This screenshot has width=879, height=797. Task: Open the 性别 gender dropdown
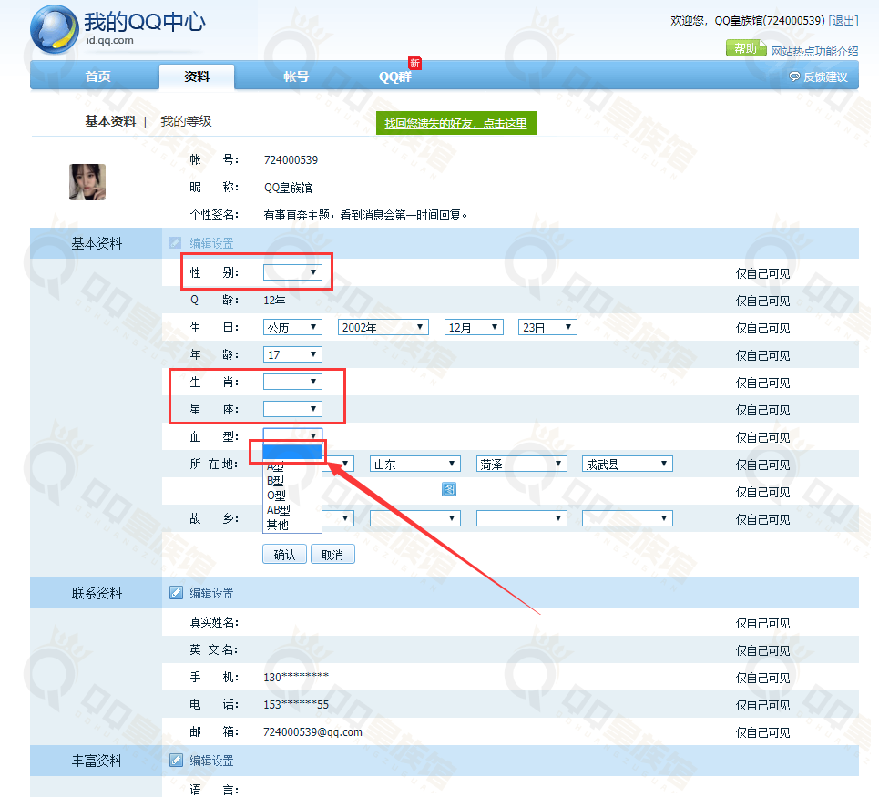point(292,272)
